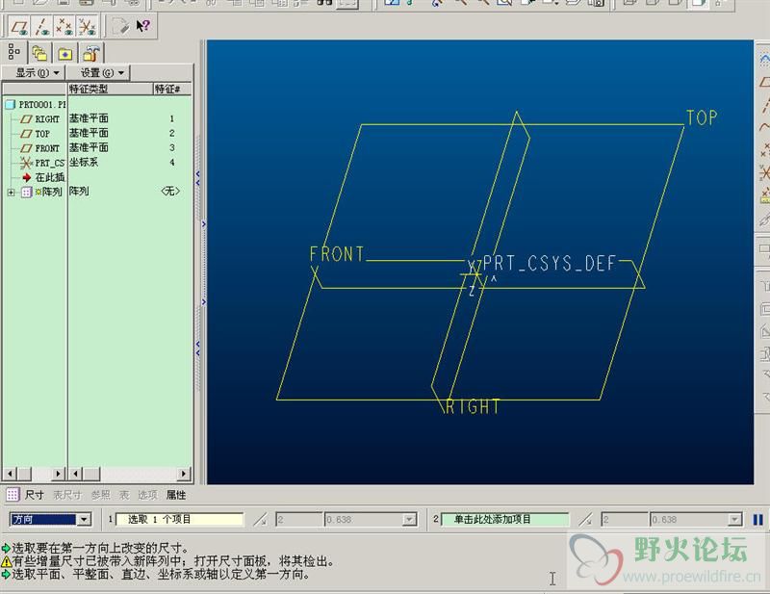This screenshot has width=770, height=594.
Task: Flip second direction icon
Action: pos(585,519)
